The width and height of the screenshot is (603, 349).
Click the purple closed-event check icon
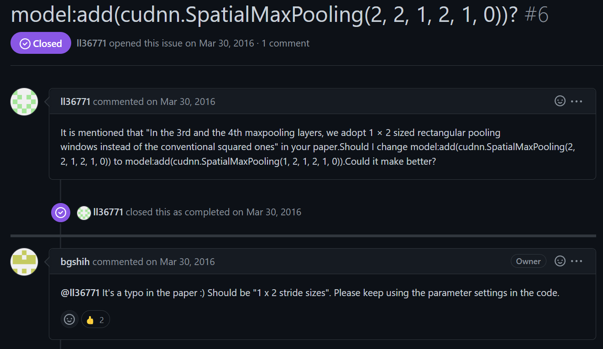(x=61, y=213)
